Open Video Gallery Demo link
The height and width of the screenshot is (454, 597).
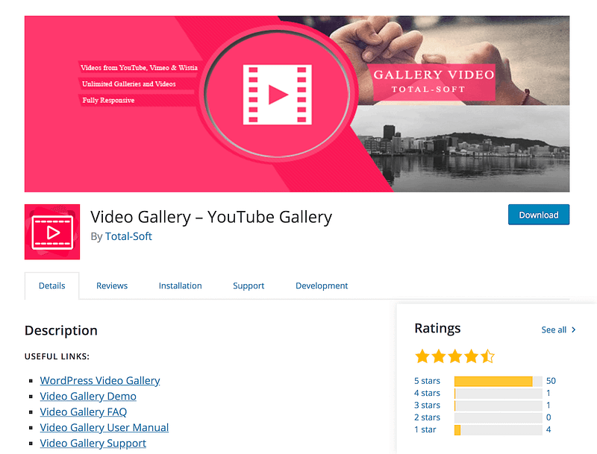88,396
